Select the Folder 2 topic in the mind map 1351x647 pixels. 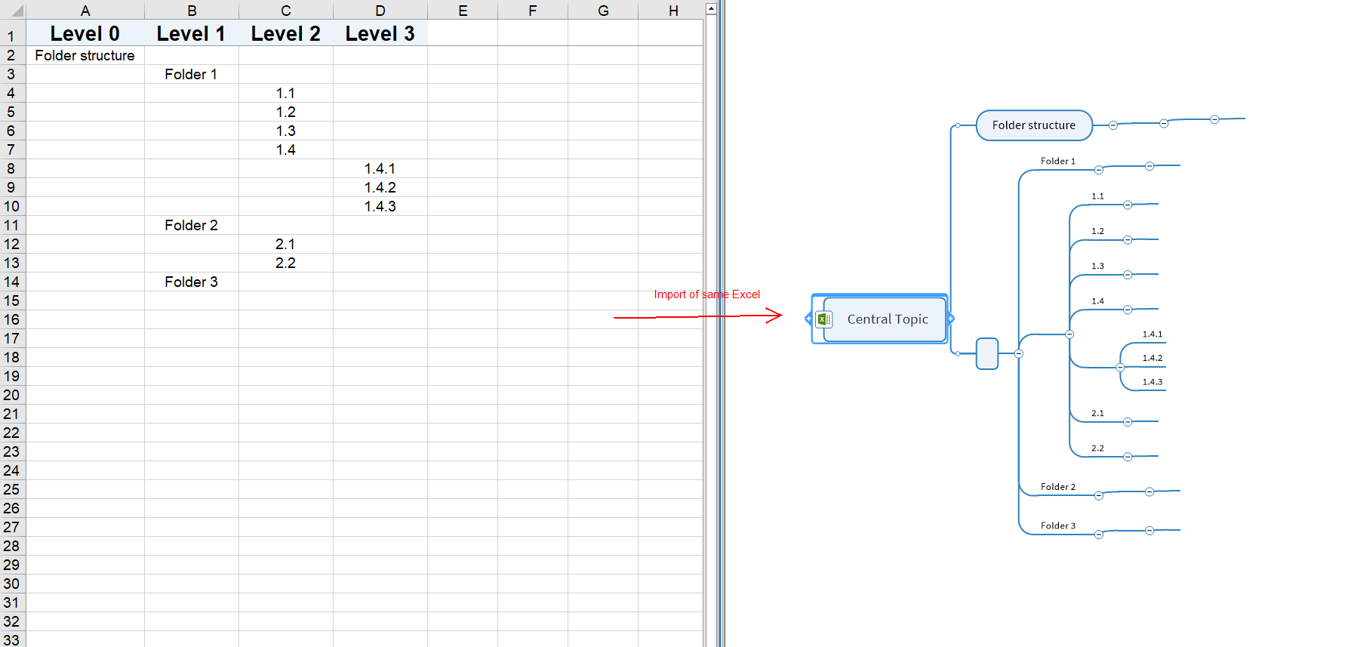pyautogui.click(x=1057, y=487)
